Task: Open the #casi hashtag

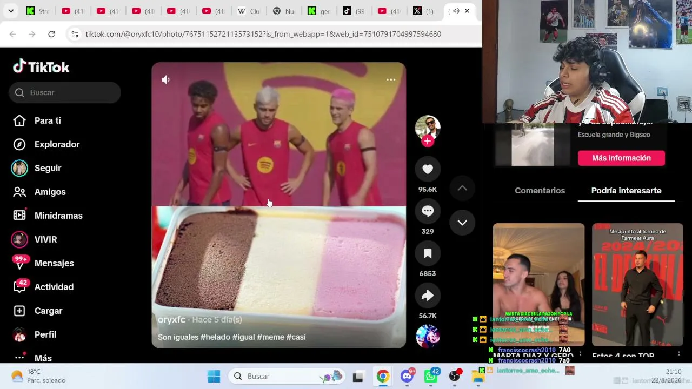Action: [296, 337]
